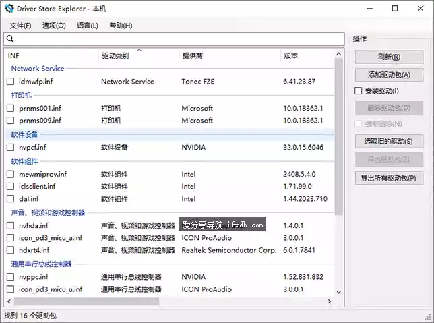Collapse the Network Service group header

coord(38,68)
